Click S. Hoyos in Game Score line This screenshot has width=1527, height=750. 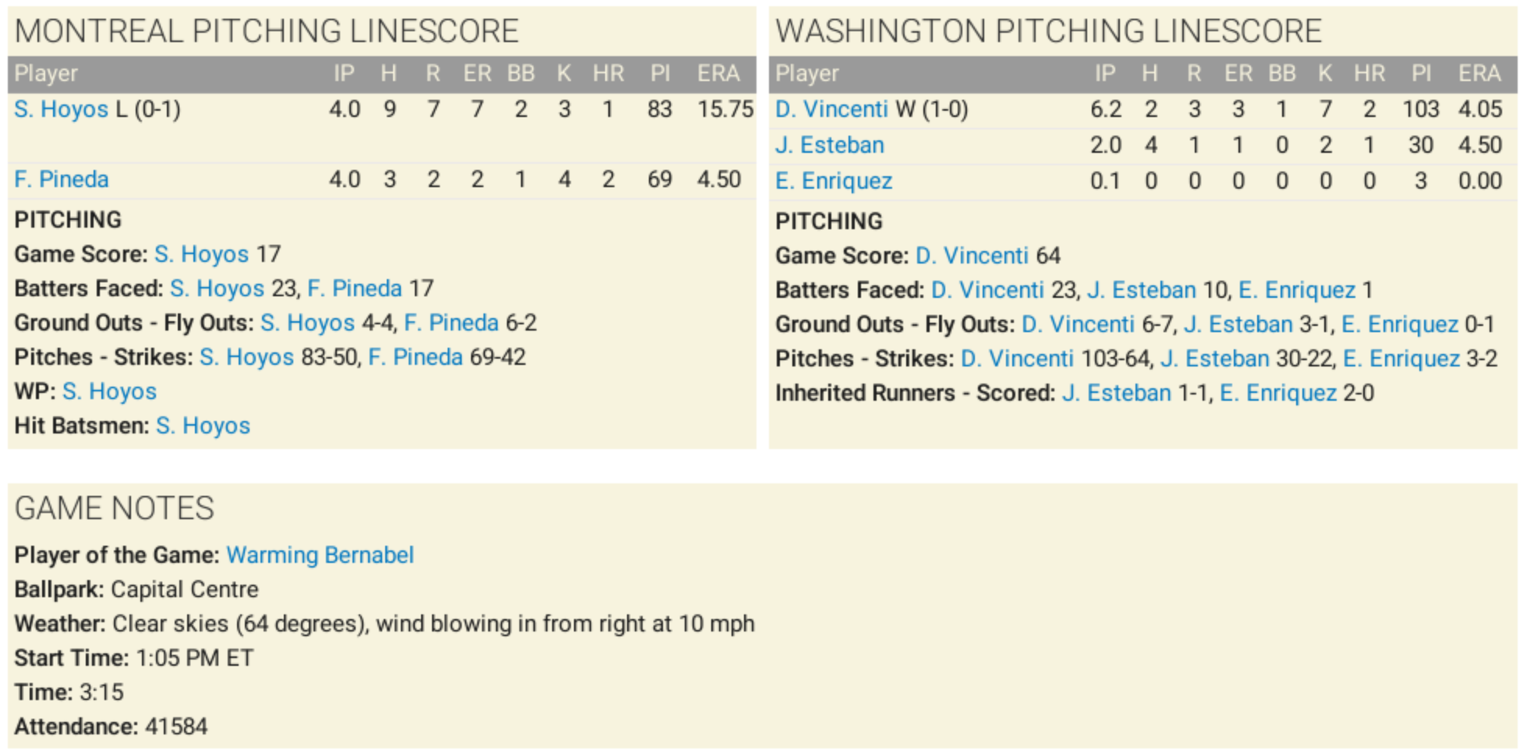tap(201, 254)
